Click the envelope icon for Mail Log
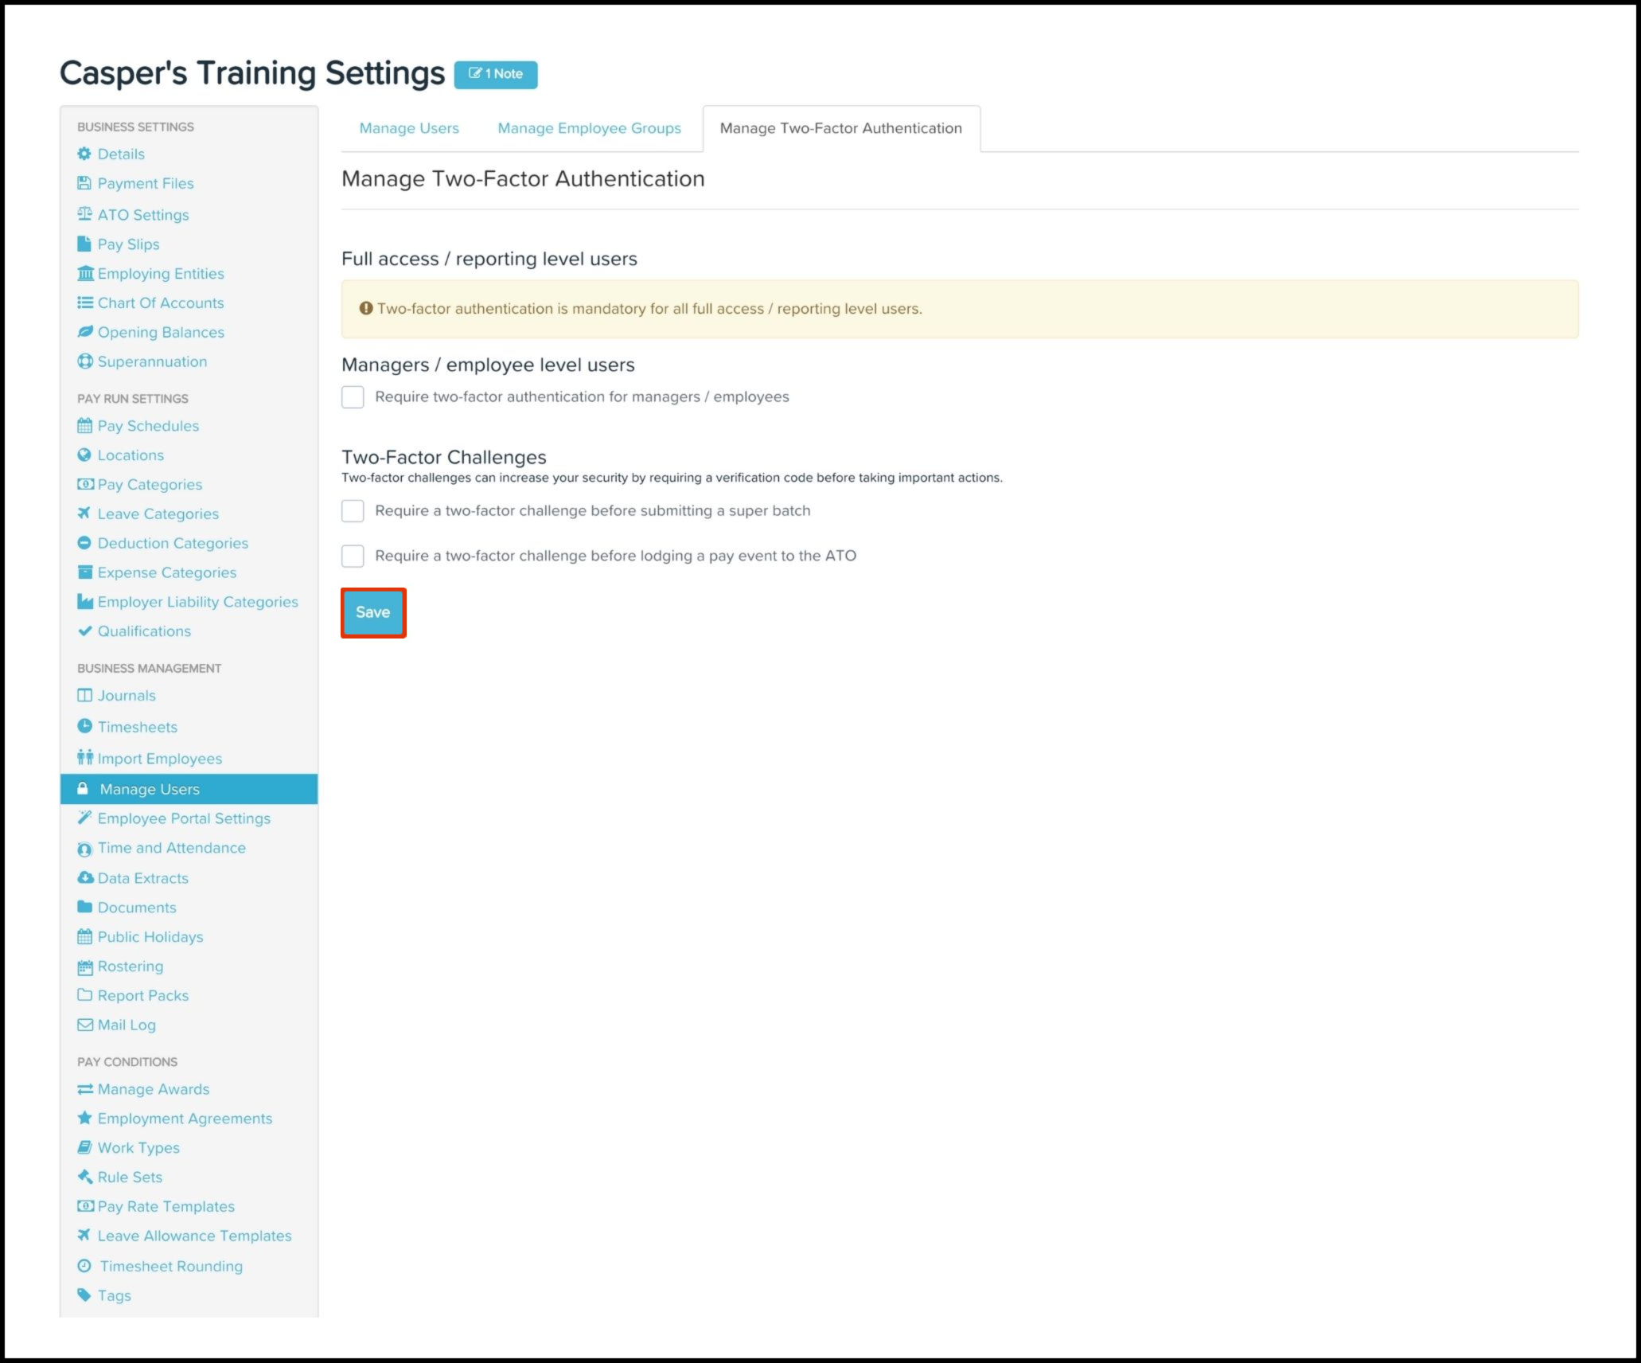This screenshot has height=1363, width=1641. tap(84, 1025)
